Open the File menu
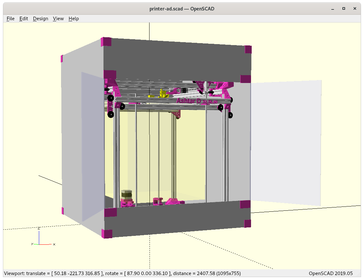 (10, 19)
